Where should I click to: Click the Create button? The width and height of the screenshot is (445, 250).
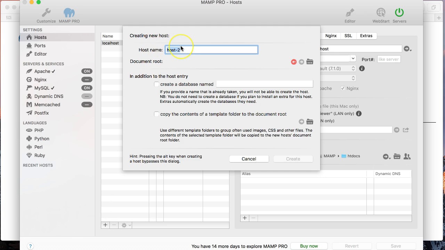tap(293, 159)
